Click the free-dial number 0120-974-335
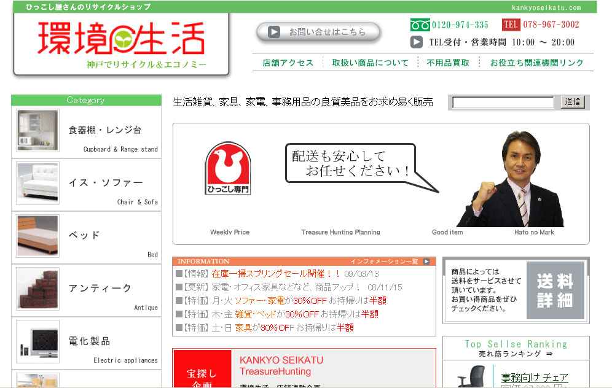Viewport: 612px width, 388px height. 460,25
